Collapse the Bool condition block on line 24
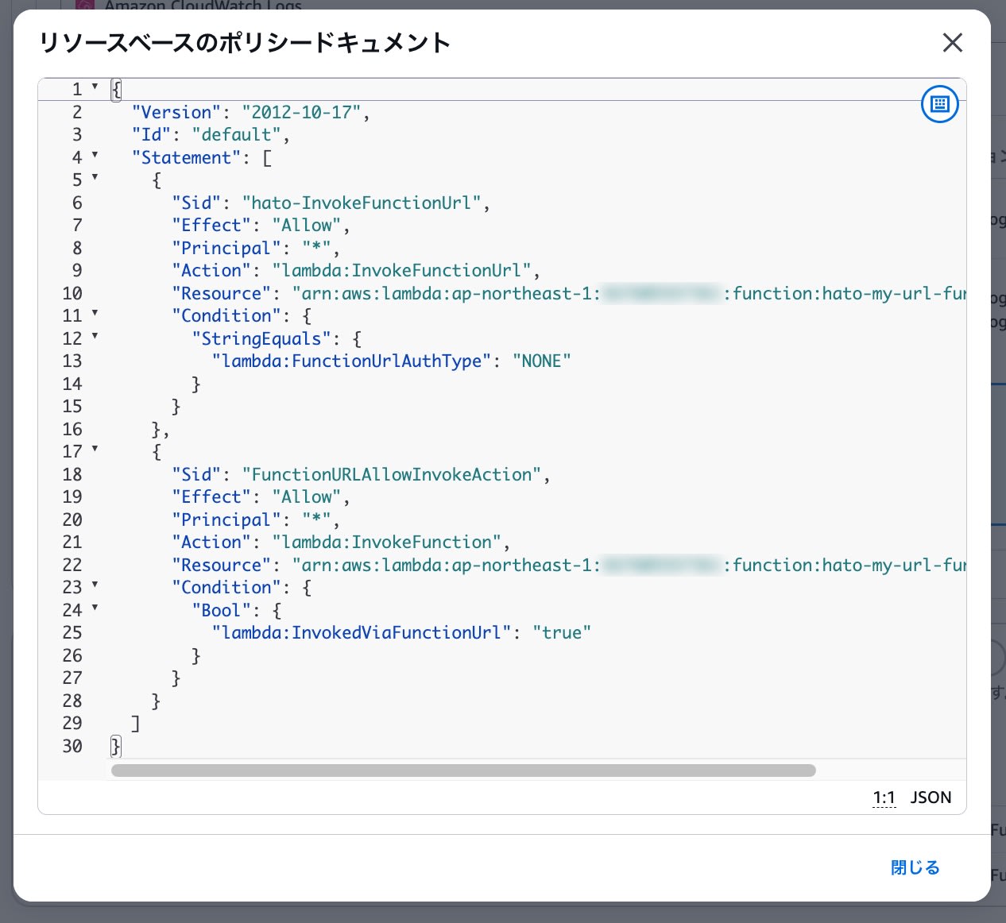 point(95,609)
